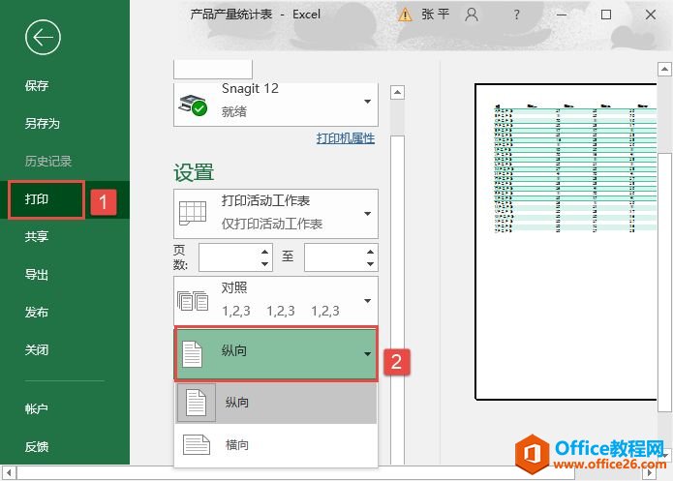
Task: Click the Snagit 12 printer icon
Action: point(193,105)
